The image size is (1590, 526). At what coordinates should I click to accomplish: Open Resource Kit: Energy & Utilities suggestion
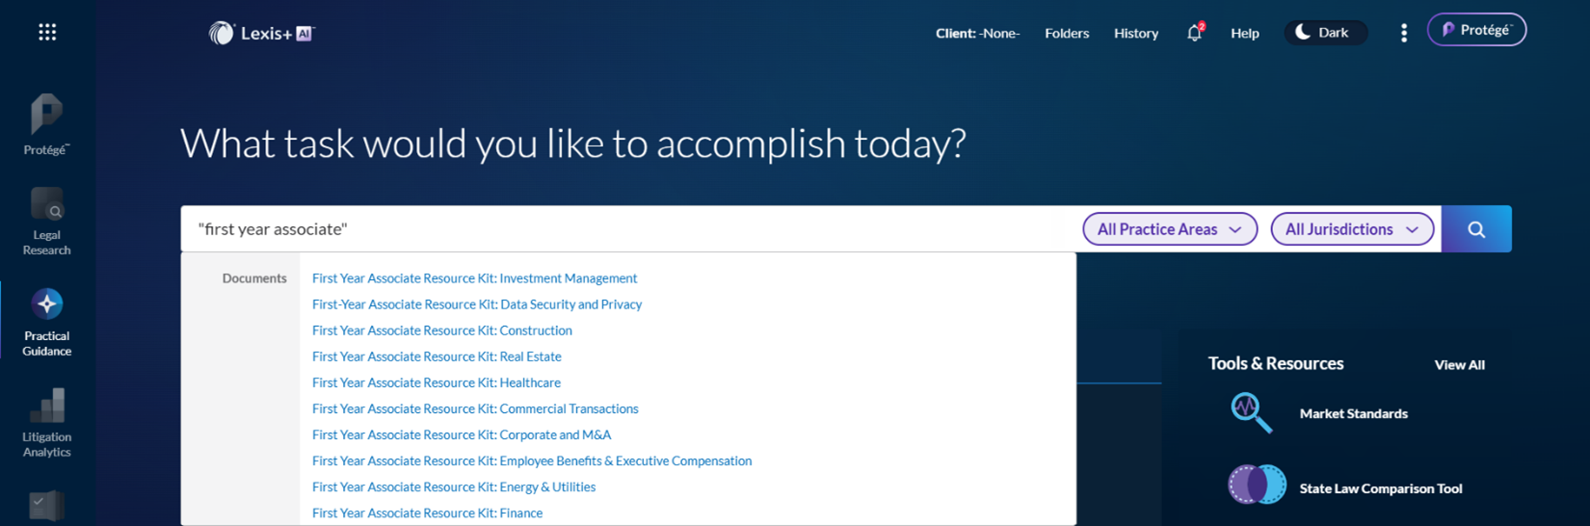(454, 487)
